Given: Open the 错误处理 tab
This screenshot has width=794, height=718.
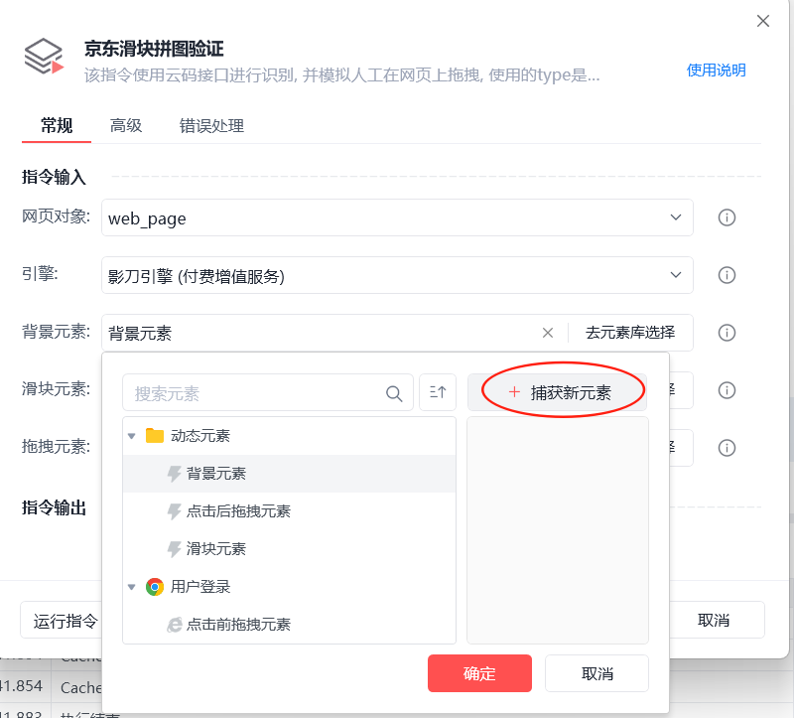Looking at the screenshot, I should point(211,126).
